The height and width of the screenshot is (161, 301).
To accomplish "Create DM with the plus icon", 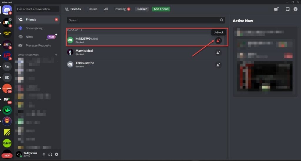I will 56,55.
